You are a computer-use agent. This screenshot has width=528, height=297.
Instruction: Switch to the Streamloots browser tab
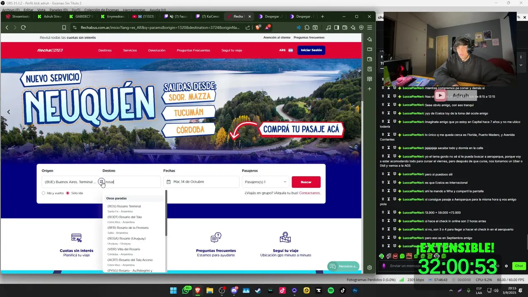(x=17, y=16)
